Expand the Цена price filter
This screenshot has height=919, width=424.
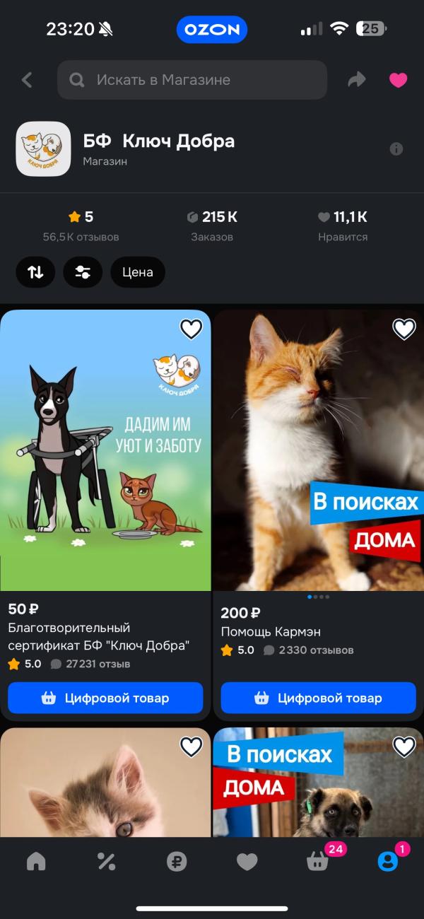(x=138, y=272)
